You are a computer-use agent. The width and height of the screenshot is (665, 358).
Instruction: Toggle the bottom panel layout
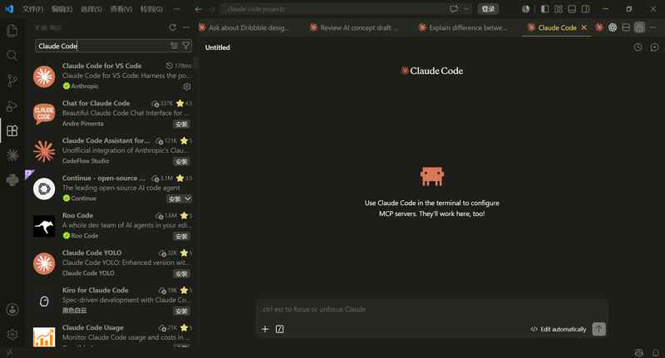[x=572, y=9]
